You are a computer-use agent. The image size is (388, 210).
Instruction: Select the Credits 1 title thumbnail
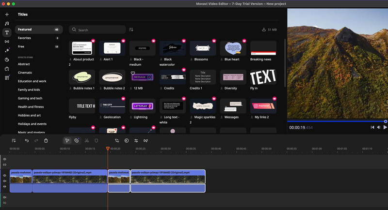coord(203,77)
